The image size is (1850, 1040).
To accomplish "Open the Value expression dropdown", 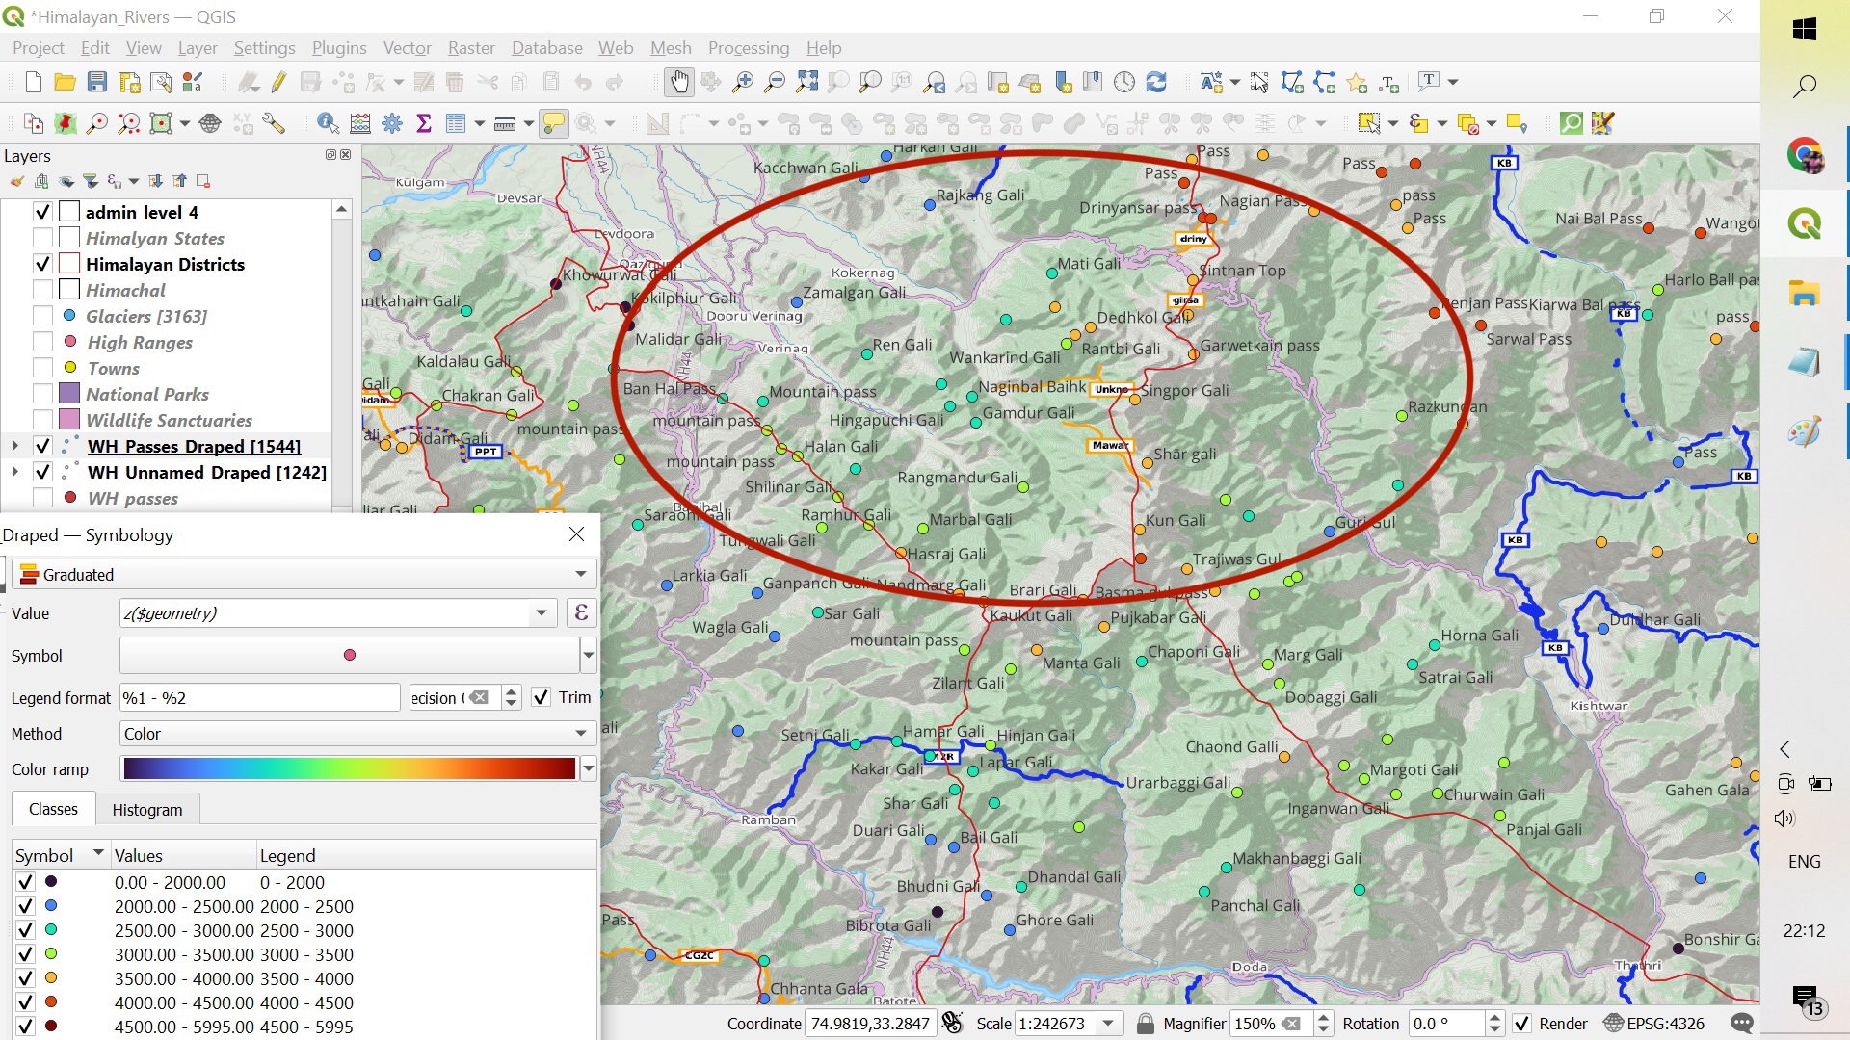I will tap(542, 613).
